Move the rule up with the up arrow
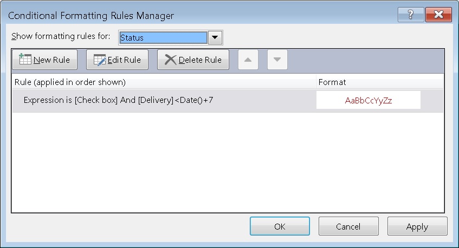This screenshot has width=459, height=248. click(x=248, y=60)
